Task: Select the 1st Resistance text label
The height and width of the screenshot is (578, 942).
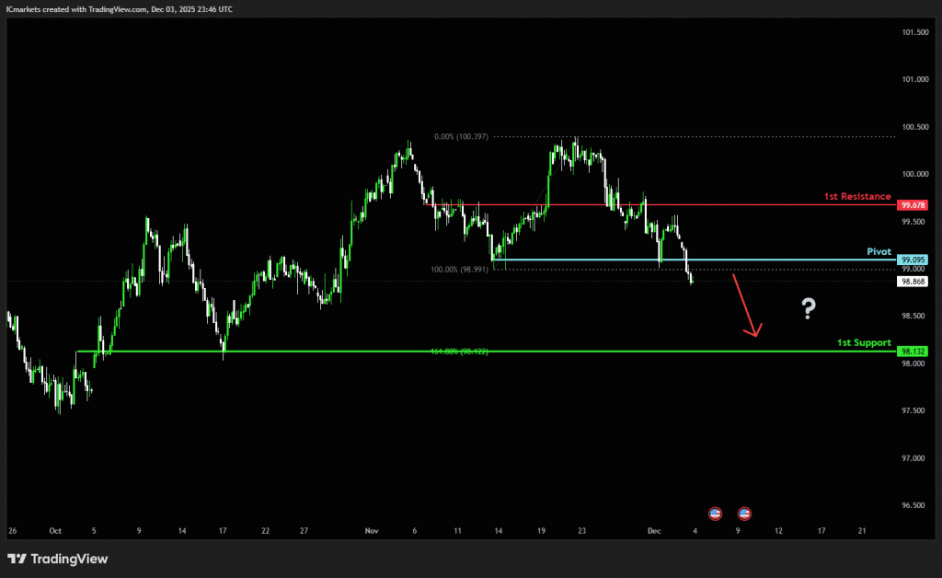Action: (857, 196)
